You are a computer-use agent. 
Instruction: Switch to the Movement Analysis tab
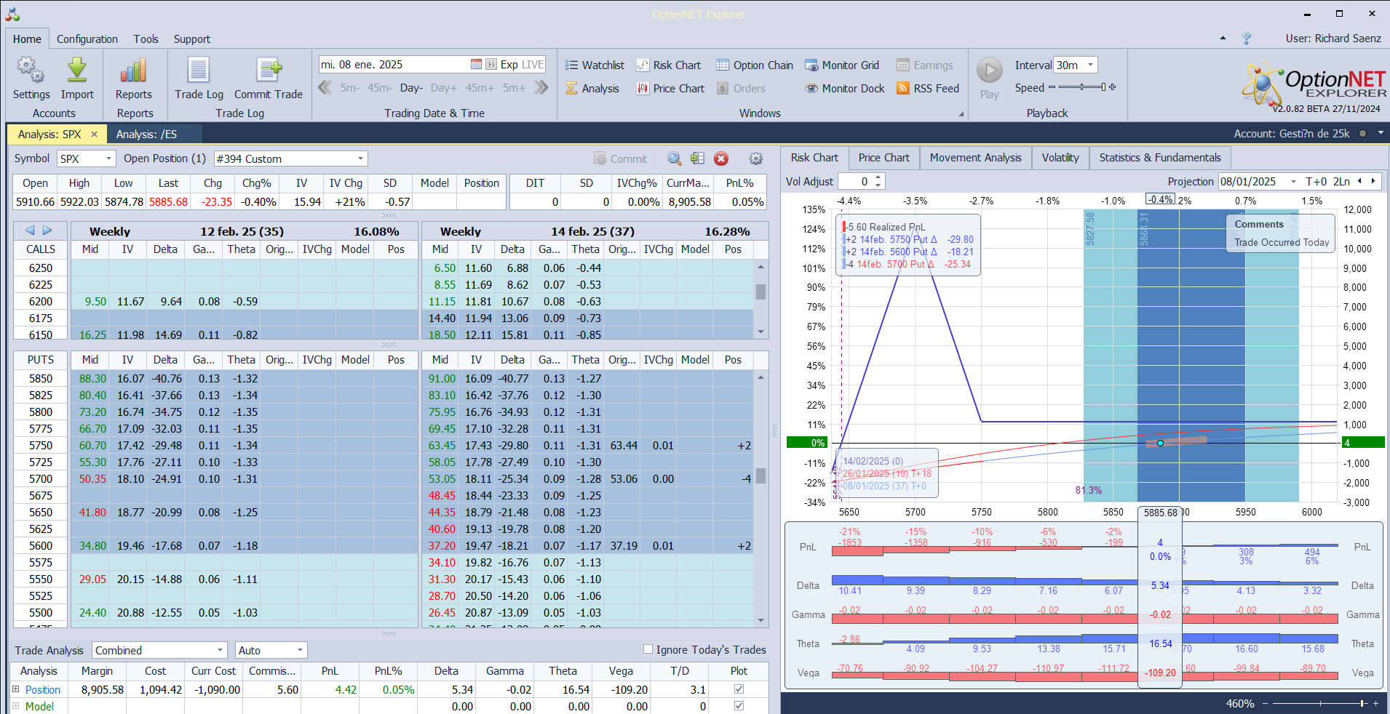click(x=975, y=158)
